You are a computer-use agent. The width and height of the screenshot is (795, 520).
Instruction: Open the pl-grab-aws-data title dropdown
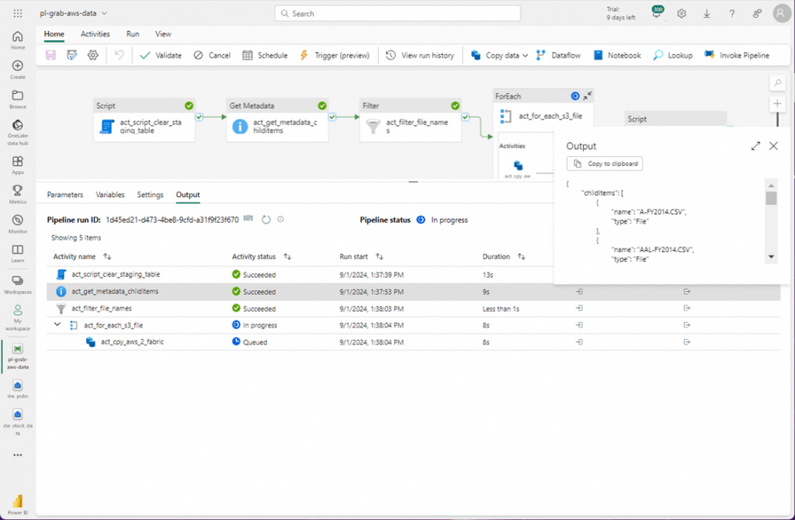[105, 13]
